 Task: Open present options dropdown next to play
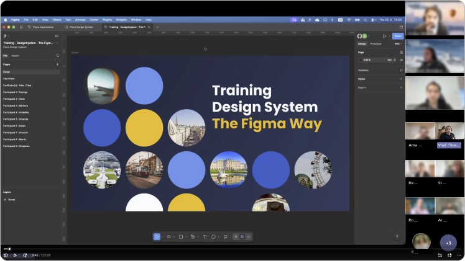389,36
